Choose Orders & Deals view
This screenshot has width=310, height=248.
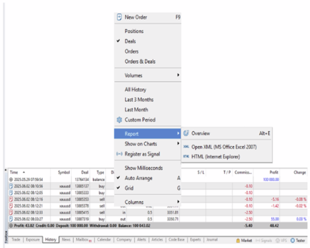pyautogui.click(x=140, y=61)
